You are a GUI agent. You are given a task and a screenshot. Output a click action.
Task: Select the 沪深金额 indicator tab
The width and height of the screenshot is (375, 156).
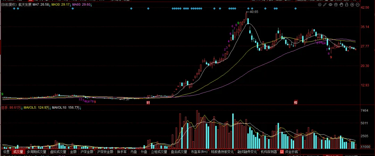click(87, 152)
